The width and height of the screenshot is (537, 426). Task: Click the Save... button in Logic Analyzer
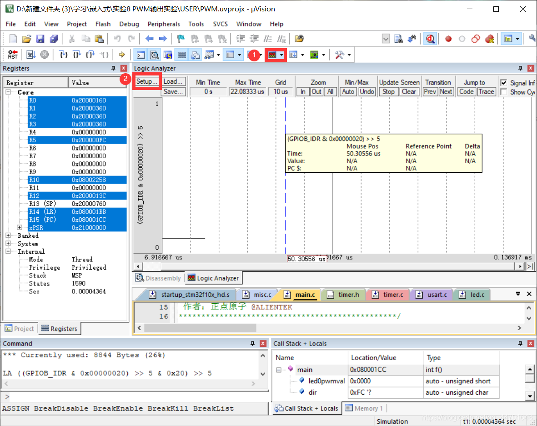tap(173, 91)
